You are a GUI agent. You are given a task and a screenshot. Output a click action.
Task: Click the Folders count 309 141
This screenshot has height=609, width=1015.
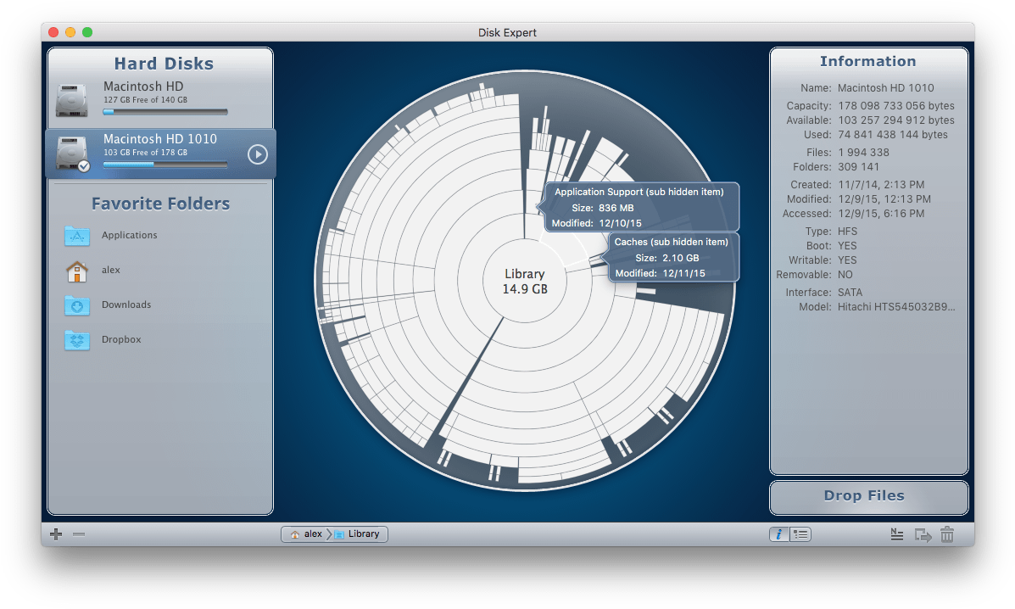(858, 167)
